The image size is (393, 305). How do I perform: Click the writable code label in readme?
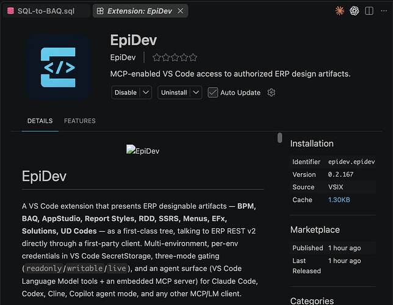point(85,268)
